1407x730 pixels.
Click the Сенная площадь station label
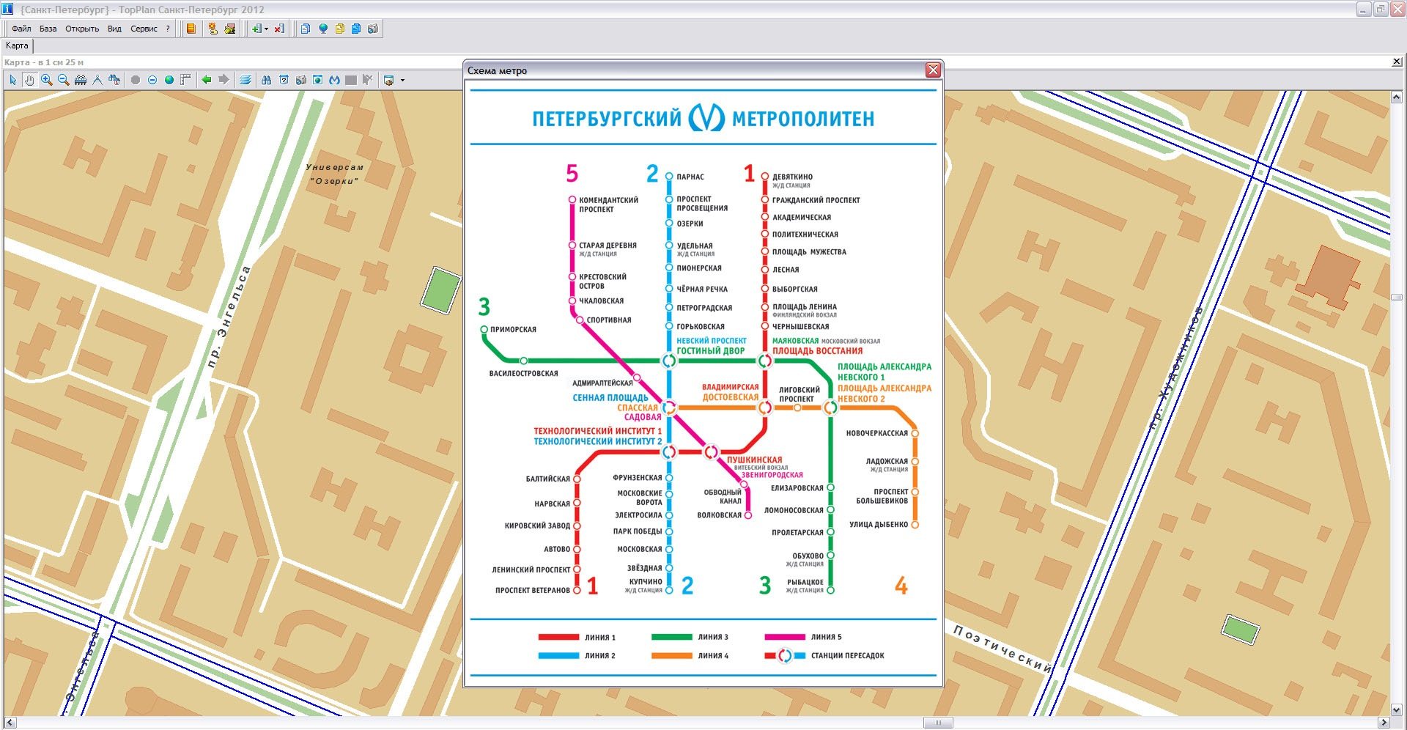pyautogui.click(x=610, y=398)
